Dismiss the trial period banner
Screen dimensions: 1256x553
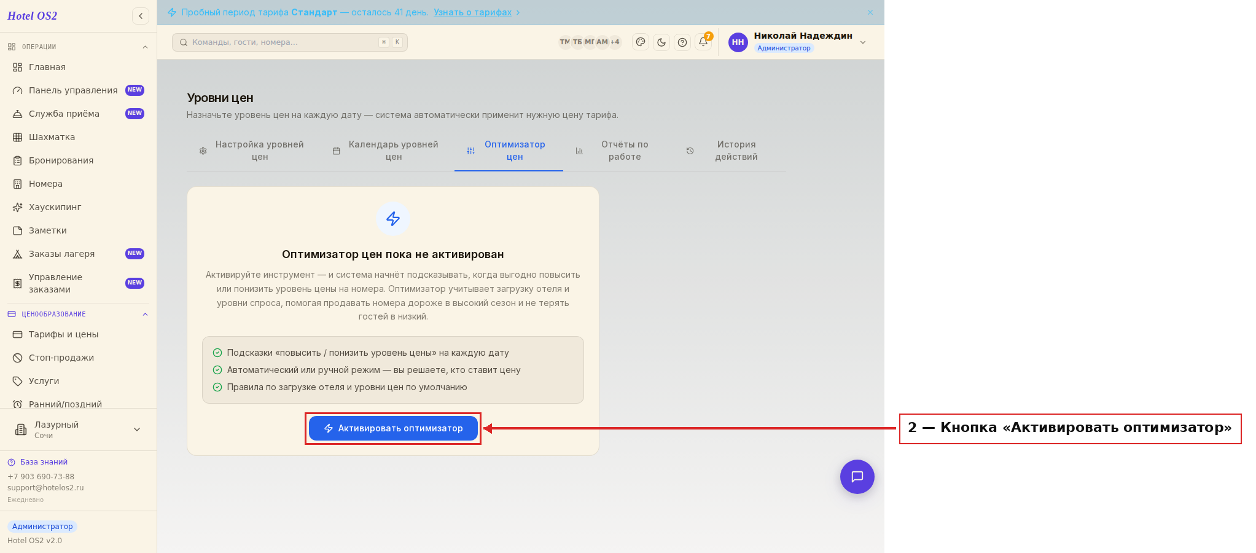(870, 12)
